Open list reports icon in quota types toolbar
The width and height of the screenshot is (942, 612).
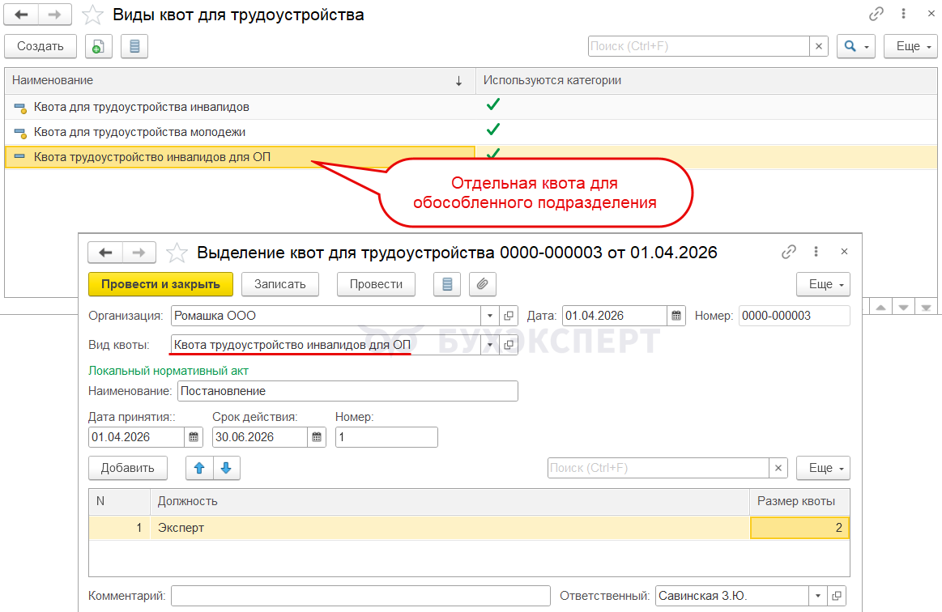point(134,46)
